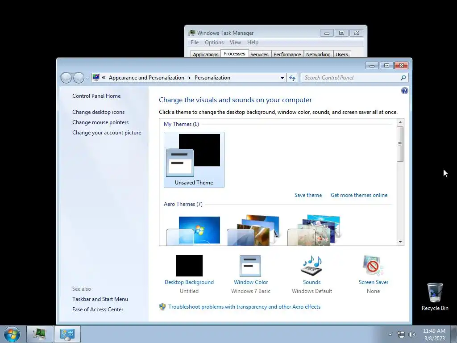457x343 pixels.
Task: Open Troubleshoot transparency and Aero effects link
Action: tap(244, 307)
